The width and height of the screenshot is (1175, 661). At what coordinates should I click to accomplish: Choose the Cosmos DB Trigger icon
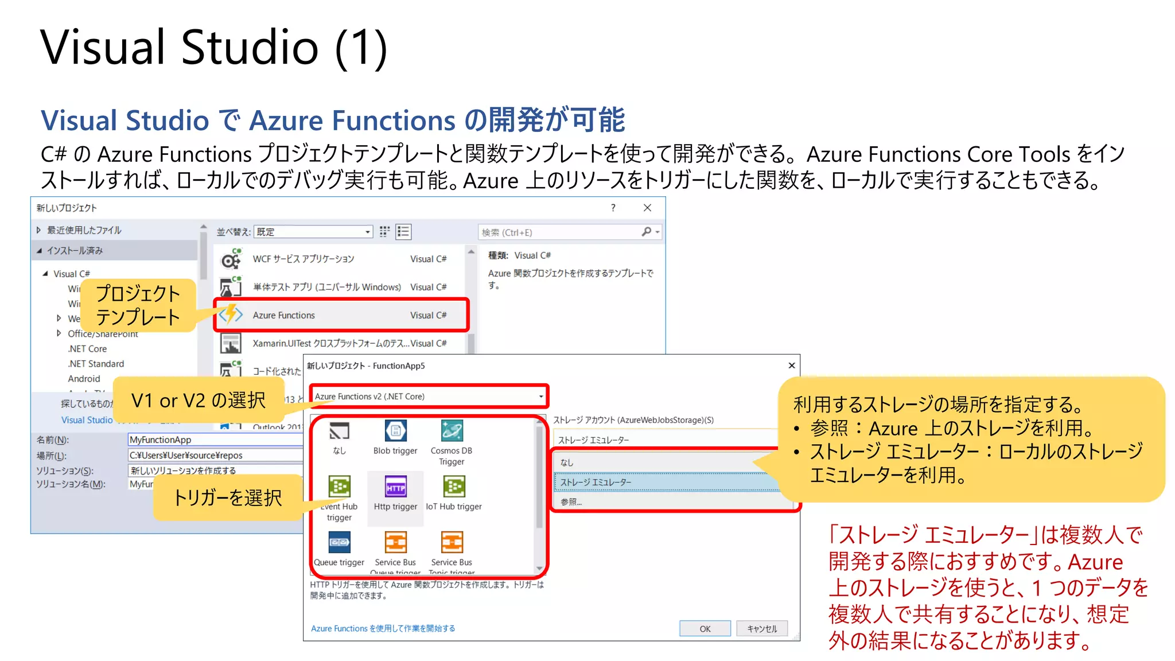point(452,431)
